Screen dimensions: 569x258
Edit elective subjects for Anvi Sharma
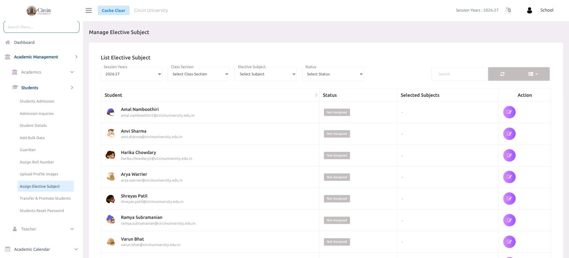pyautogui.click(x=509, y=134)
